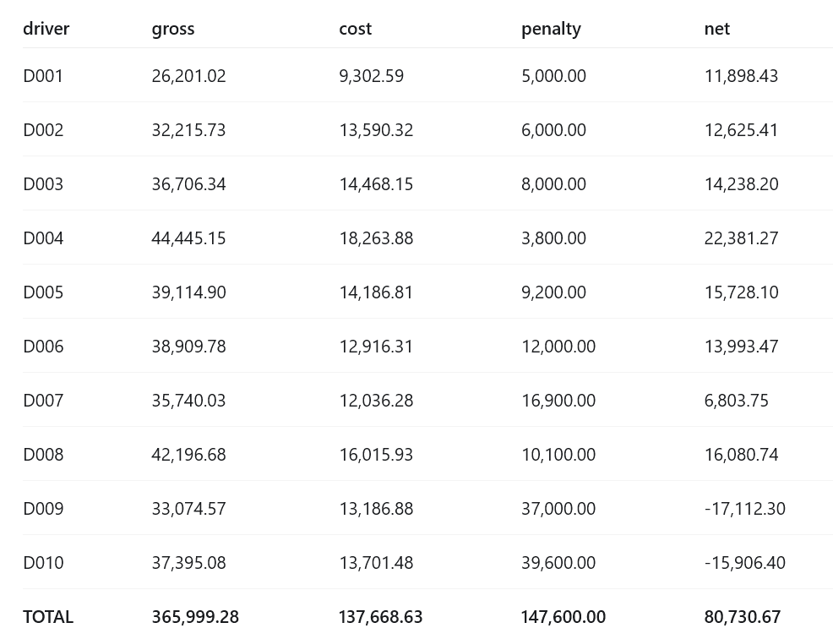Select cost value 12,916.31 for D006
This screenshot has width=833, height=639.
click(376, 347)
